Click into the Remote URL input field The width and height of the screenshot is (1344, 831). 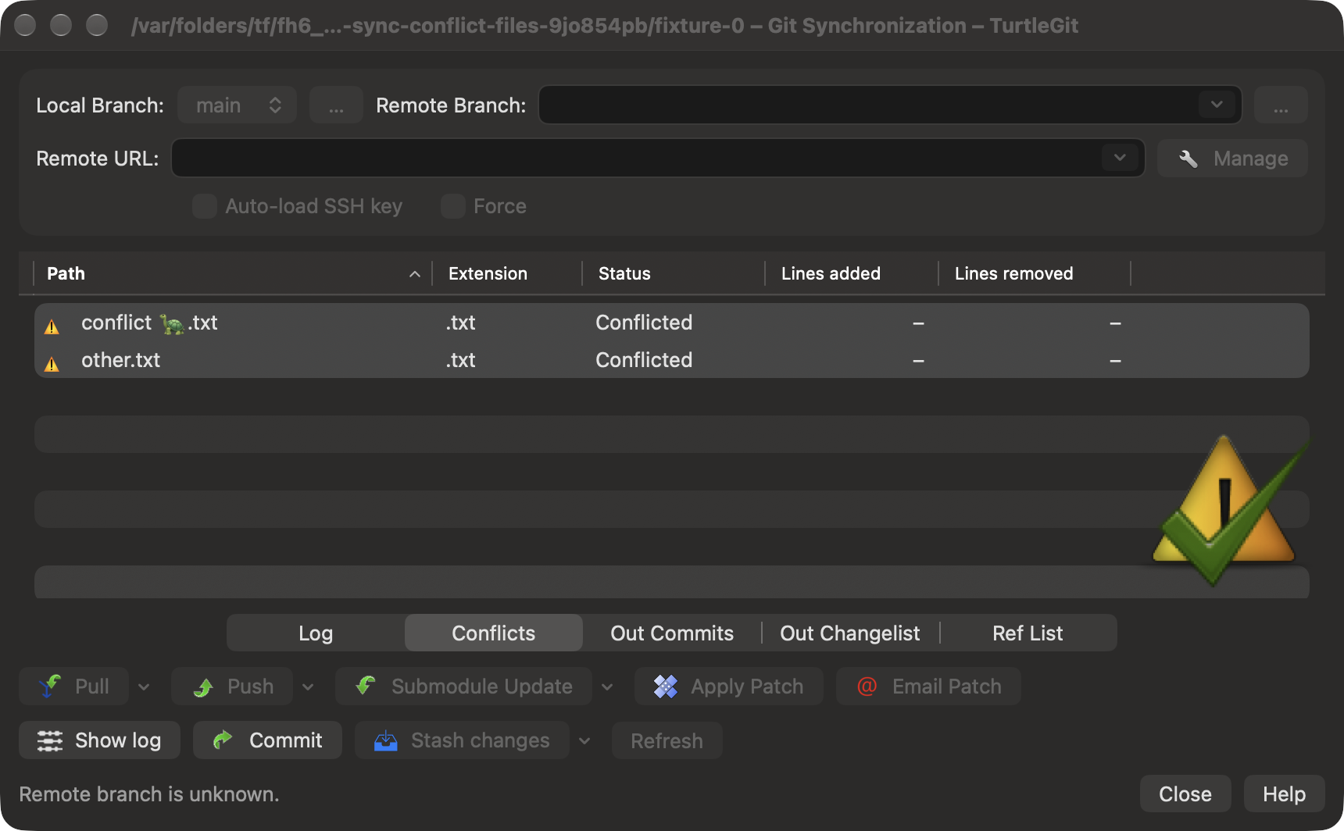(x=658, y=158)
